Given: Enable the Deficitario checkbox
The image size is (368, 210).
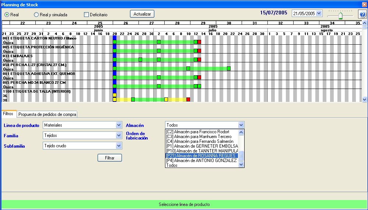Looking at the screenshot, I should coord(87,15).
